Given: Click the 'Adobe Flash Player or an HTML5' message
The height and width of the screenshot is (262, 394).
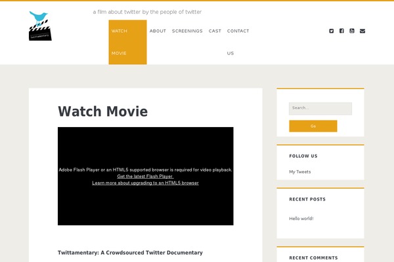Looking at the screenshot, I should click(x=145, y=170).
